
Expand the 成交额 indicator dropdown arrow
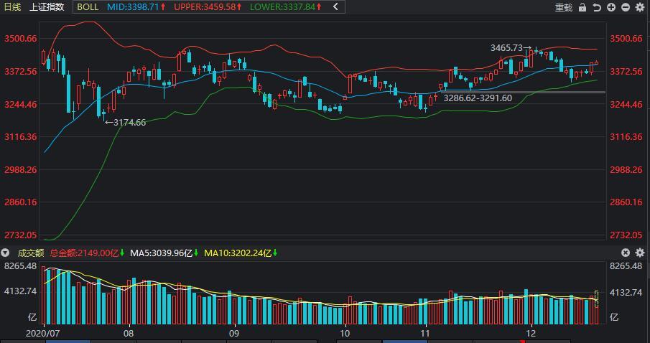(x=5, y=253)
